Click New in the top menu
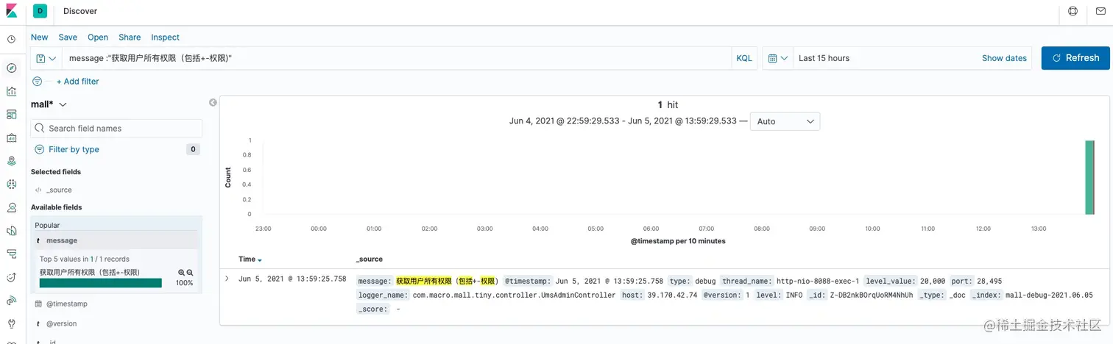Screen dimensions: 1113x344 pyautogui.click(x=40, y=37)
